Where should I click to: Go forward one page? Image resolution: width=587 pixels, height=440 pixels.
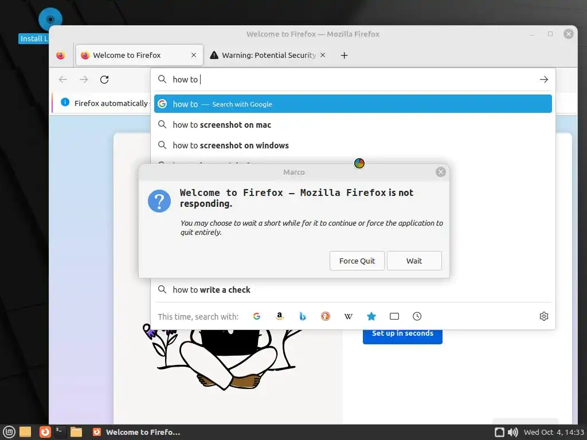coord(84,79)
